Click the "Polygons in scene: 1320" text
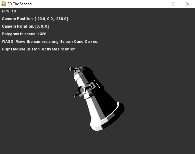This screenshot has height=154, width=195. click(x=24, y=34)
